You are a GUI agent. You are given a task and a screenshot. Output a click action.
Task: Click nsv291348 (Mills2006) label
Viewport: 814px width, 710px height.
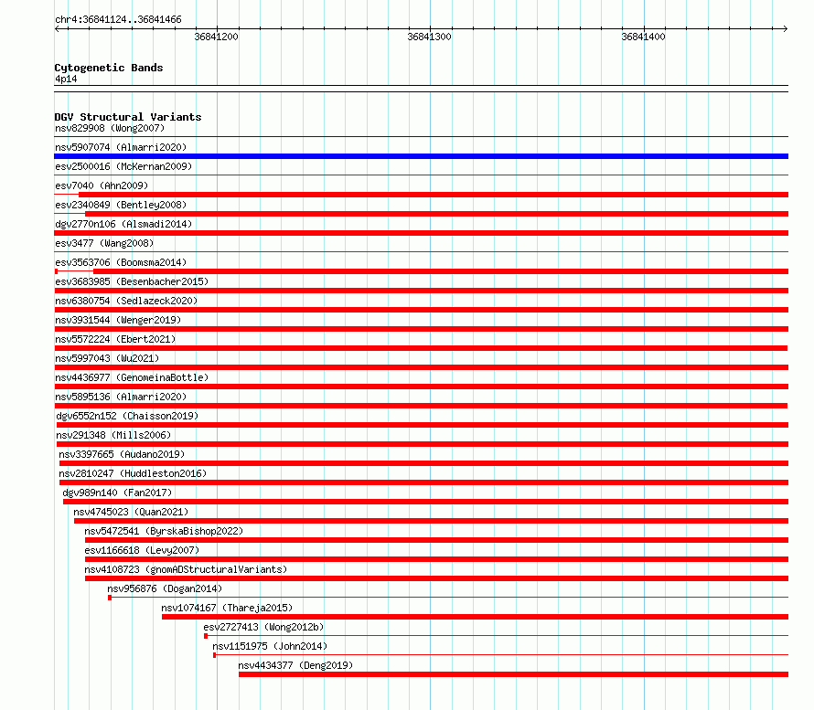113,435
